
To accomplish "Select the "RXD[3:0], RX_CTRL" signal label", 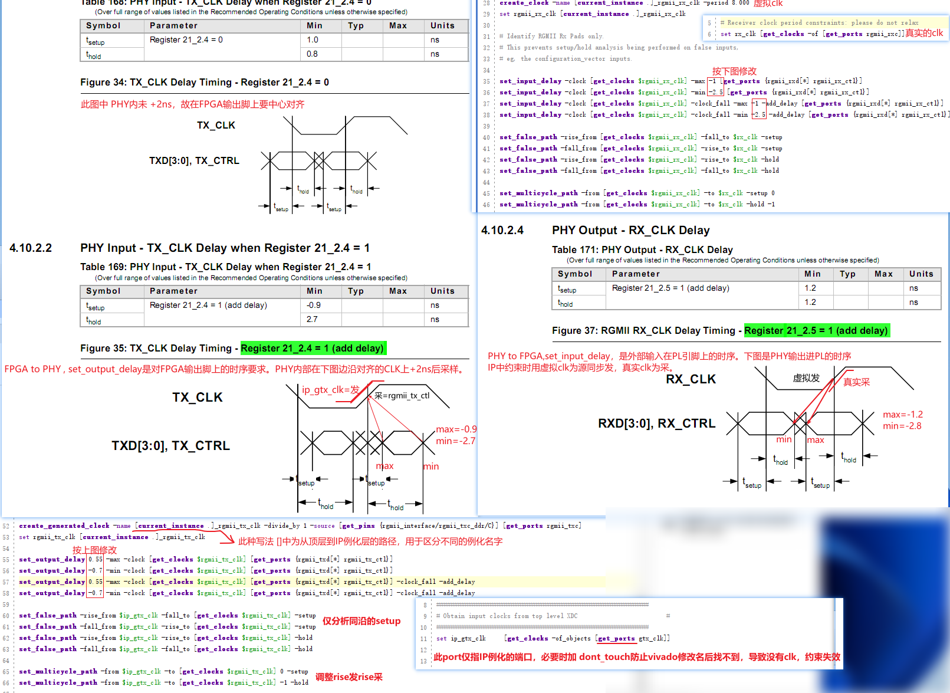I will (656, 423).
